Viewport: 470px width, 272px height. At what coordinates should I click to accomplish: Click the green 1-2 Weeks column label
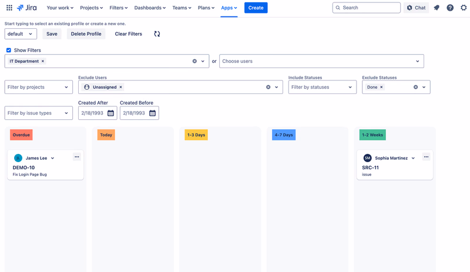pos(372,135)
